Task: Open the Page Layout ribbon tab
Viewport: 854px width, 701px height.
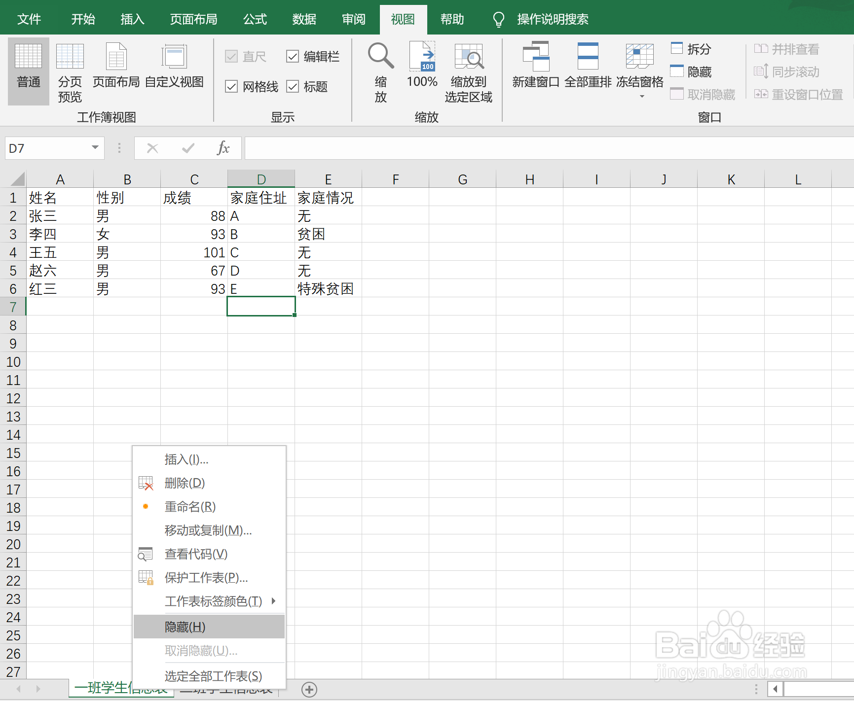Action: 194,19
